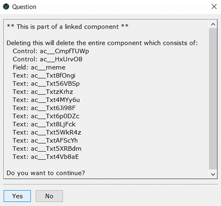
Task: Click the Text: ac__Txt4Vb8aE entry
Action: pyautogui.click(x=46, y=157)
